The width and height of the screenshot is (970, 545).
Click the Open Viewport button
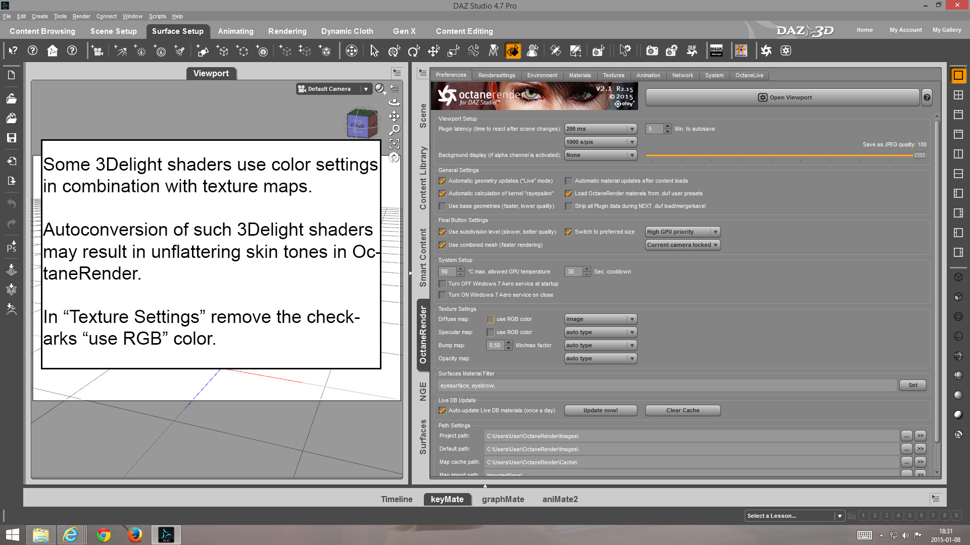tap(782, 97)
